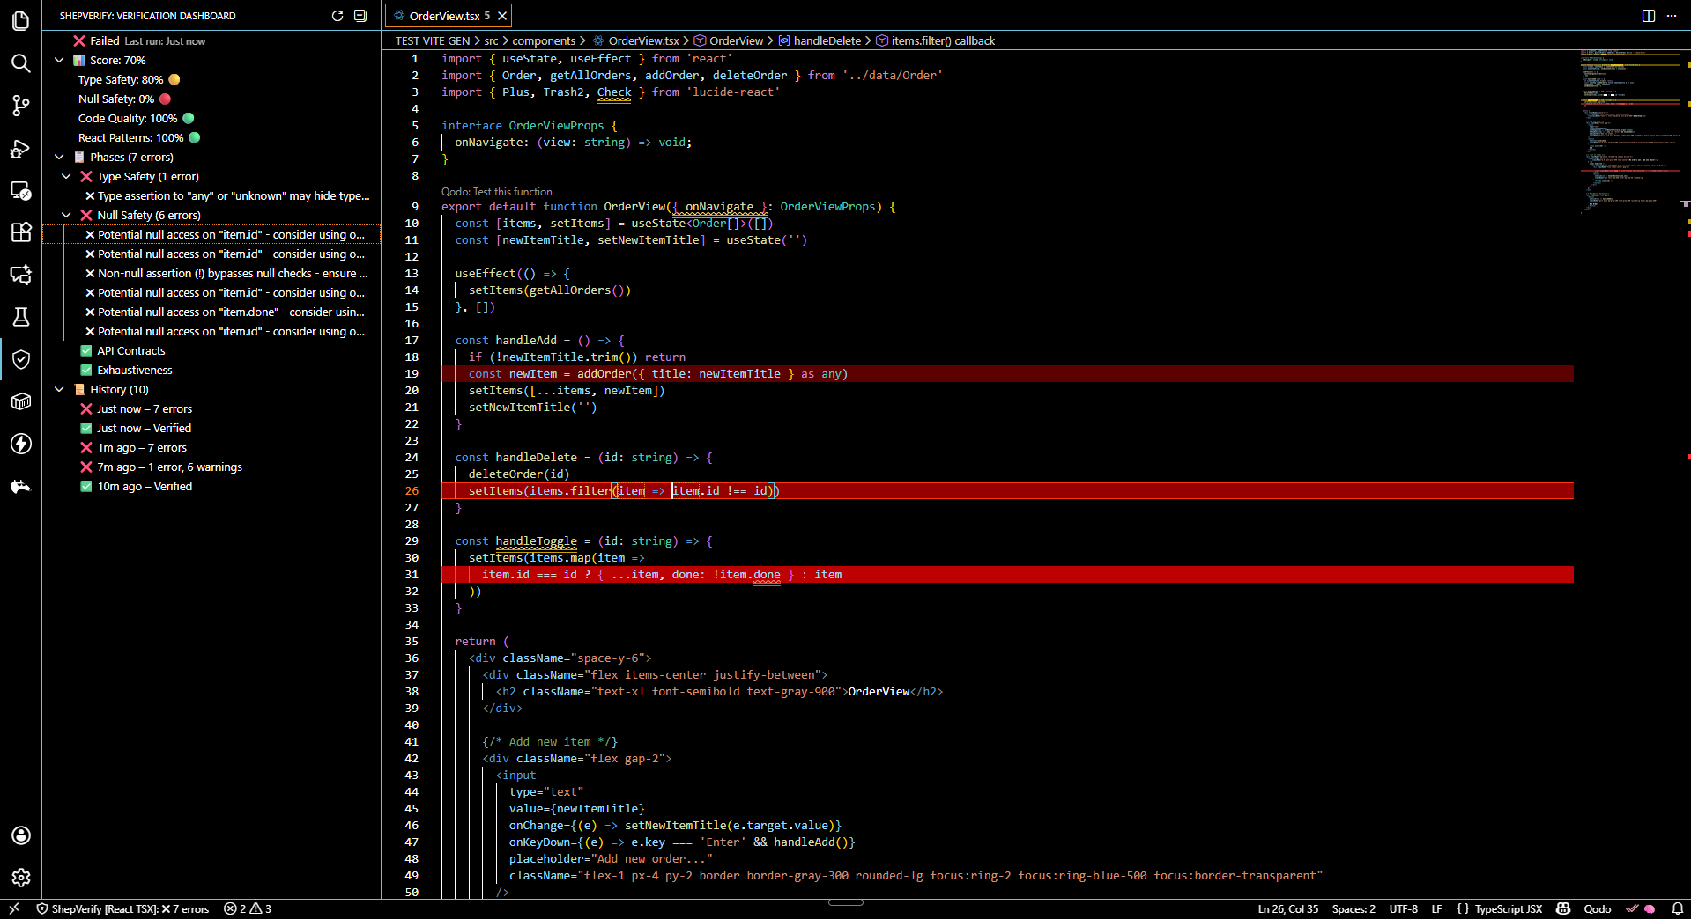Viewport: 1691px width, 919px height.
Task: Click highlighted error line 19 in editor
Action: coord(1007,374)
